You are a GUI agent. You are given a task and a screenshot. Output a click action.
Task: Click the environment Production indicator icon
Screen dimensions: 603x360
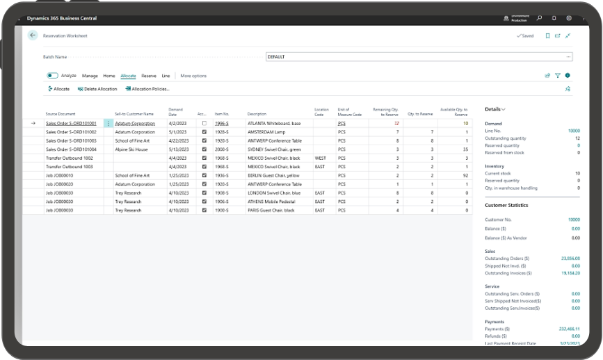[506, 18]
